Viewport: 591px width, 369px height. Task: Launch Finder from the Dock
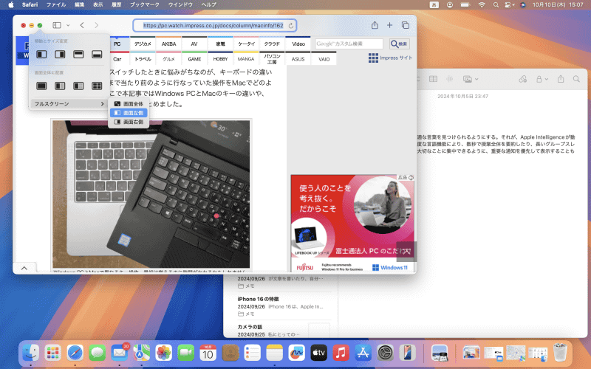pyautogui.click(x=31, y=353)
